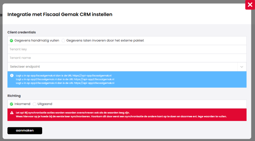Click the app3.fiscaalgemak.nl URL info line
The width and height of the screenshot is (255, 141).
tap(65, 83)
